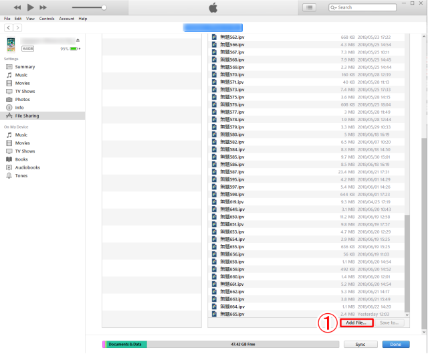Screen dimensions: 428x354
Task: Open Tones under On My Device
Action: pos(21,175)
